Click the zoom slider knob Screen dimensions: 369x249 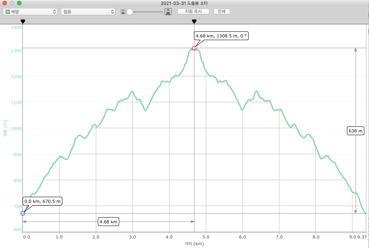pos(130,12)
